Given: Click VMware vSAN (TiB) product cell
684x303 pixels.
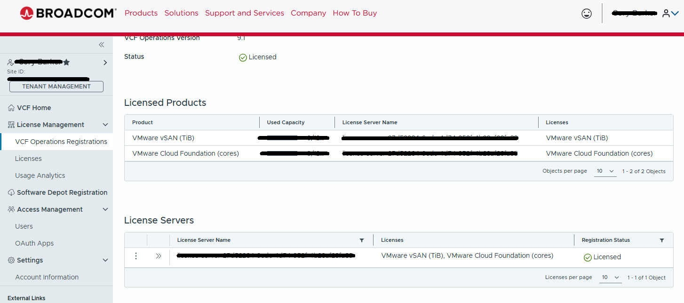Looking at the screenshot, I should click(163, 138).
